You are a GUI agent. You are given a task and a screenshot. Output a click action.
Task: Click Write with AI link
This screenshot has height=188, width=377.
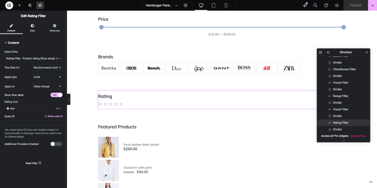(x=54, y=116)
